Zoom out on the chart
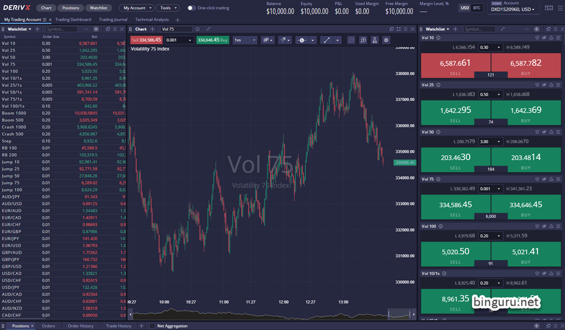 pyautogui.click(x=351, y=40)
